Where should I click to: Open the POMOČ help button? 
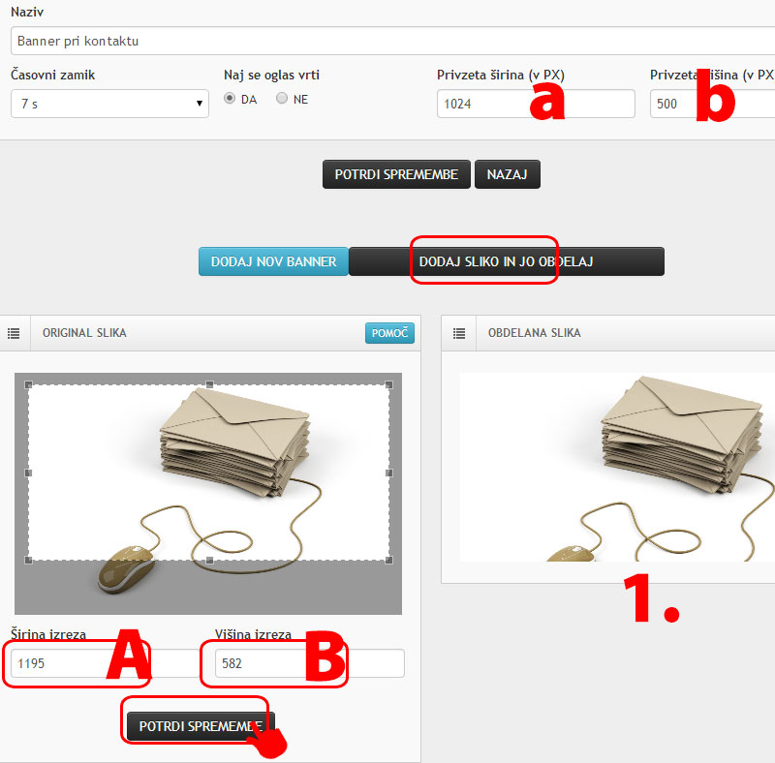[389, 333]
